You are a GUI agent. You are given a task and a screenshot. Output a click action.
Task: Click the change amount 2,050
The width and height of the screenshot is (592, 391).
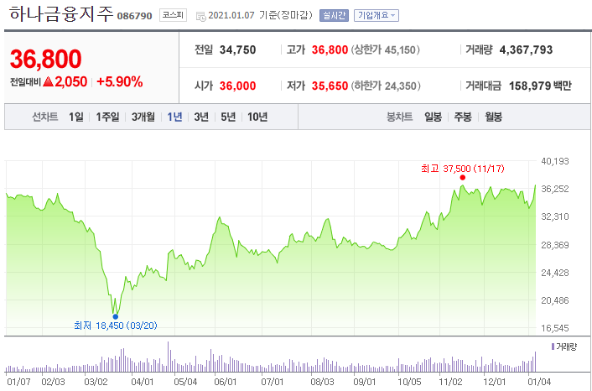tap(71, 81)
